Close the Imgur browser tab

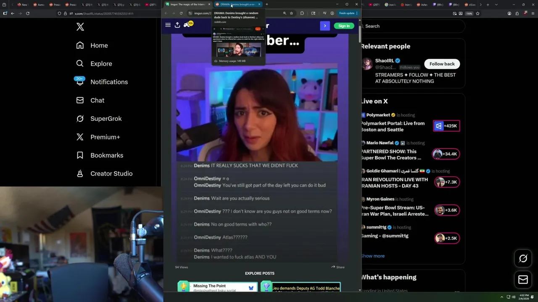pos(209,4)
